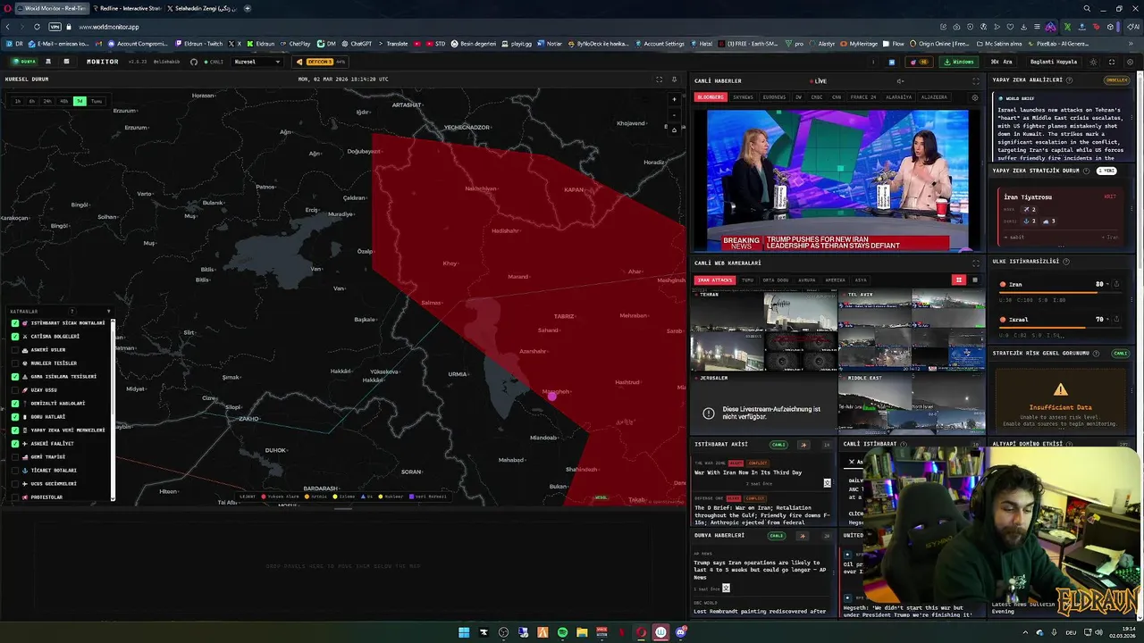Mute the Canlı Haberler live stream
This screenshot has height=643, width=1144.
pyautogui.click(x=900, y=81)
